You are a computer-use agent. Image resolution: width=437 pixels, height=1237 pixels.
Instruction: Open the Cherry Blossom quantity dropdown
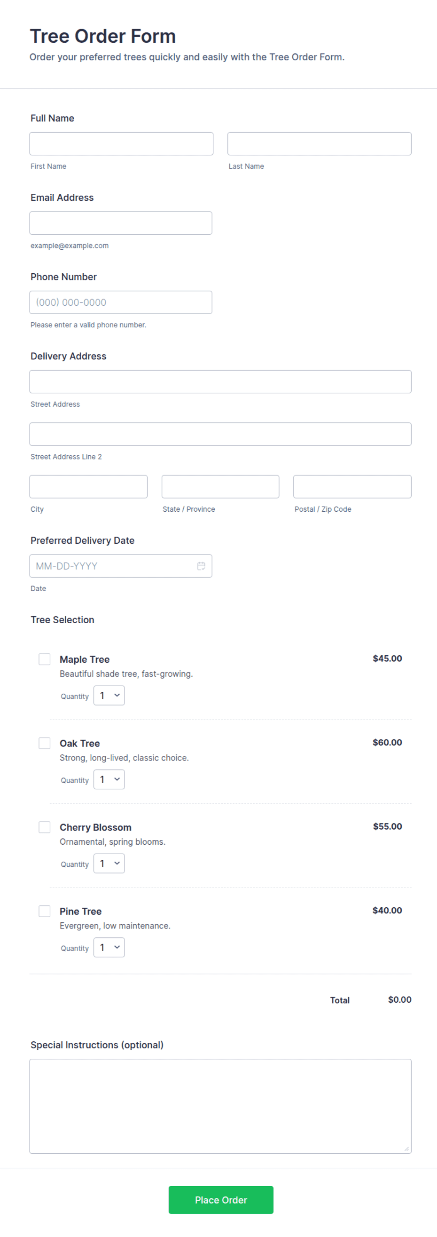(109, 864)
